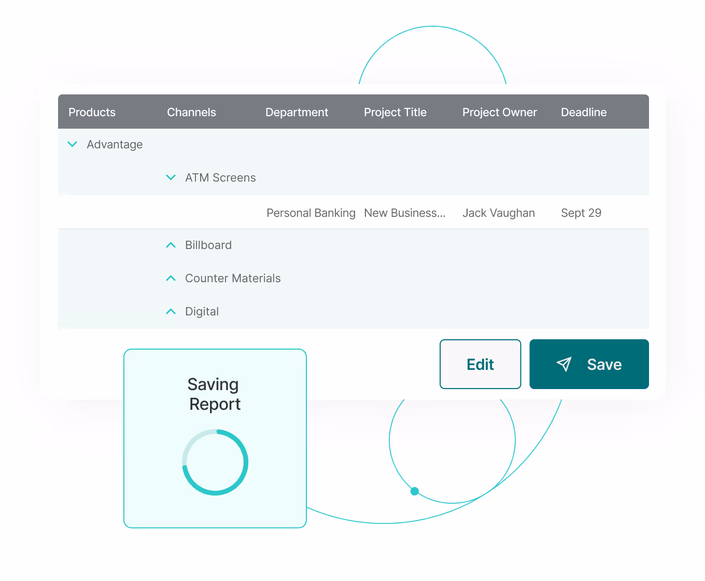Click the Save button

pyautogui.click(x=589, y=364)
